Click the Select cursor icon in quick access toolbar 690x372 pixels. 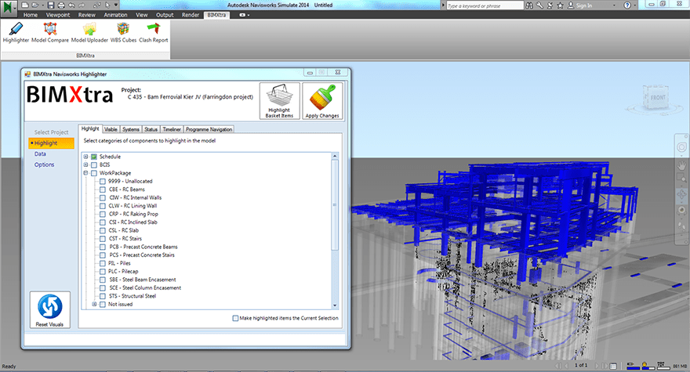point(108,5)
